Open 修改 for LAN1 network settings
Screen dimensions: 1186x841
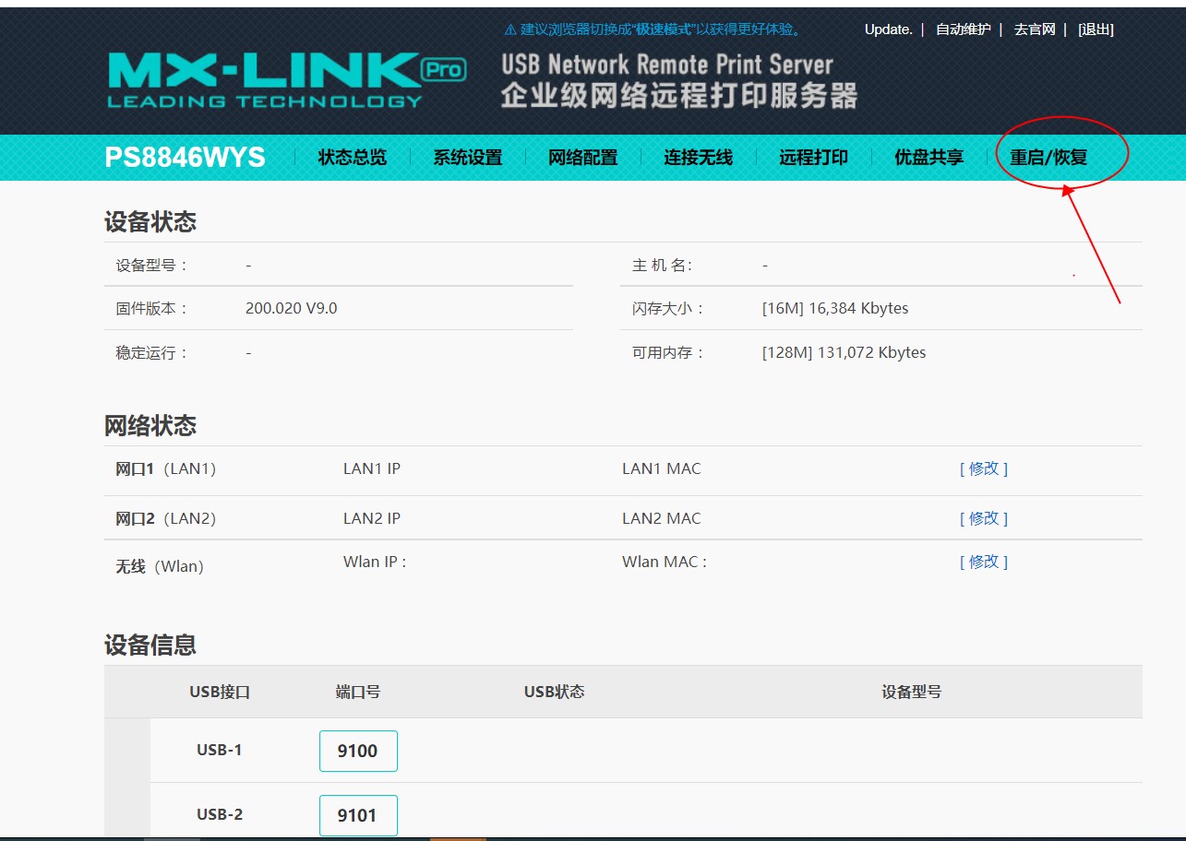tap(984, 468)
